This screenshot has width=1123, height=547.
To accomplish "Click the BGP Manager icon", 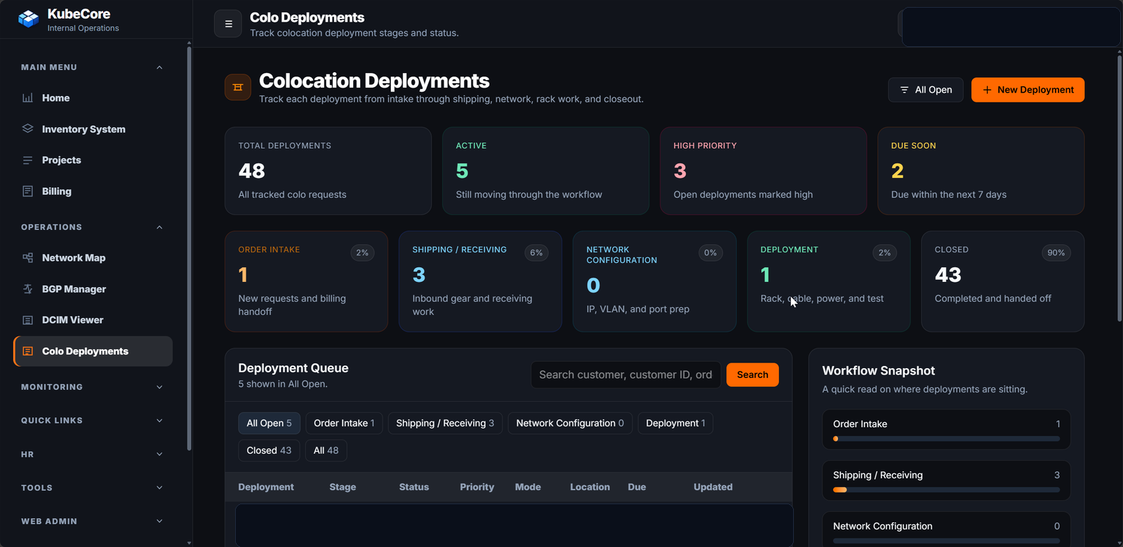I will (x=28, y=289).
